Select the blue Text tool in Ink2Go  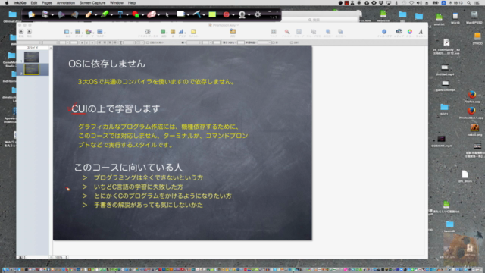click(120, 14)
